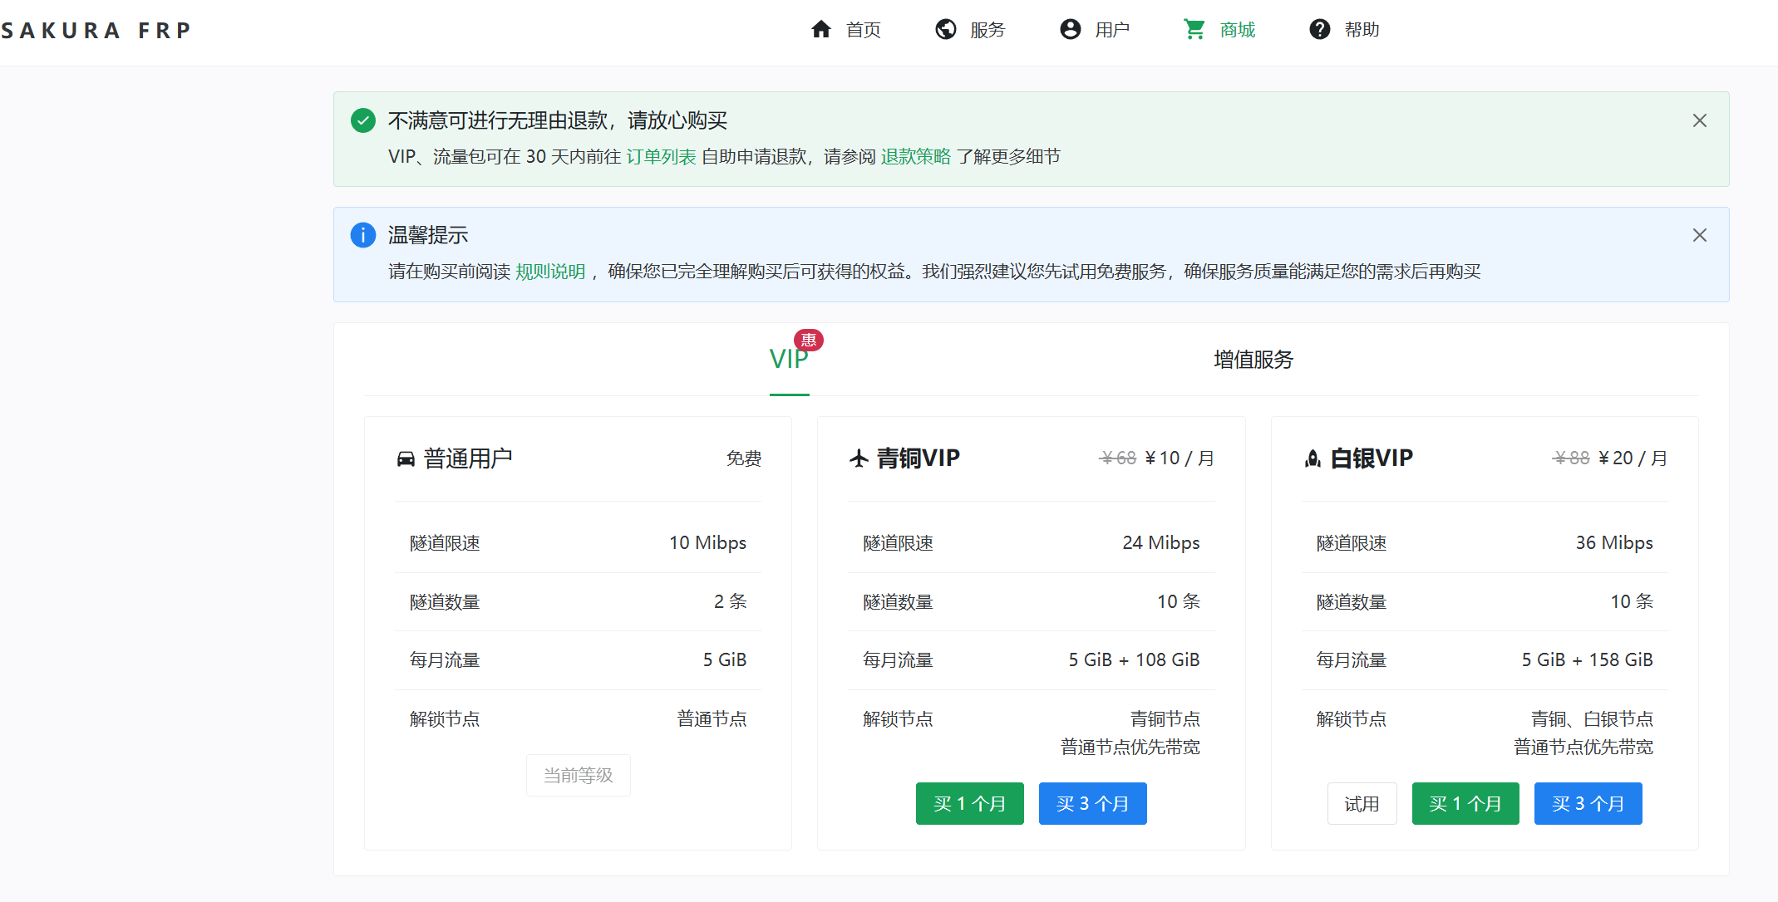Open the 用户 user account icon

[1070, 29]
